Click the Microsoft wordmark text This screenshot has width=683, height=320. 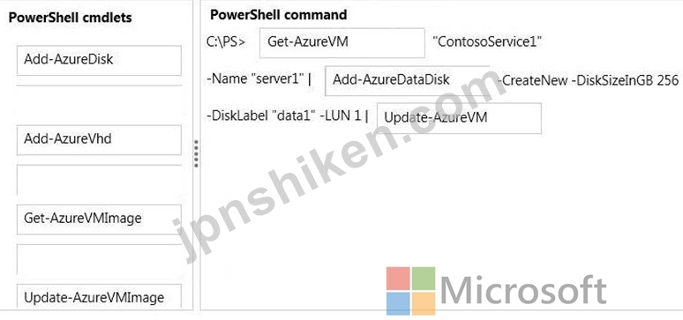pos(523,291)
